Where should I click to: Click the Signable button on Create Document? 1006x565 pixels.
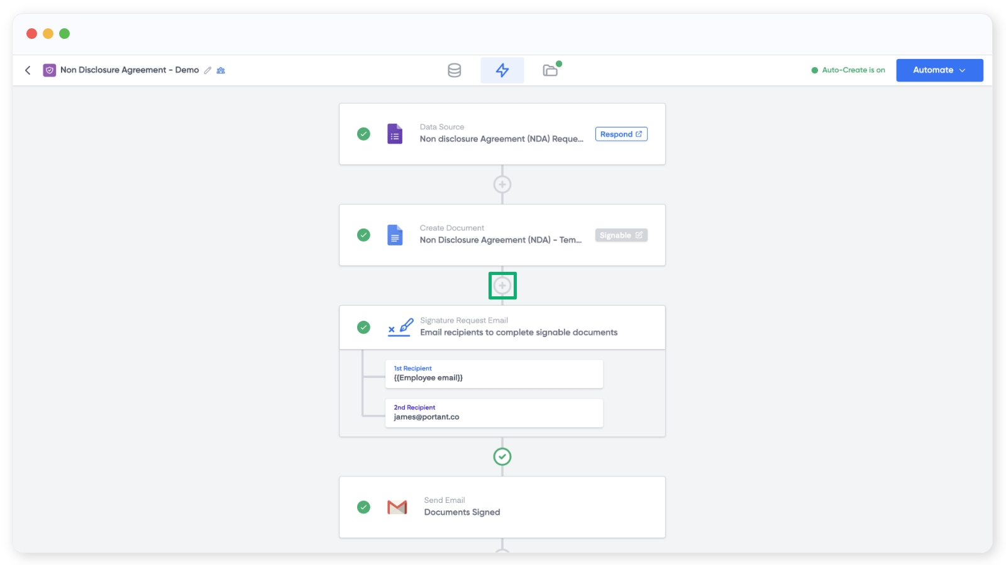pos(621,235)
